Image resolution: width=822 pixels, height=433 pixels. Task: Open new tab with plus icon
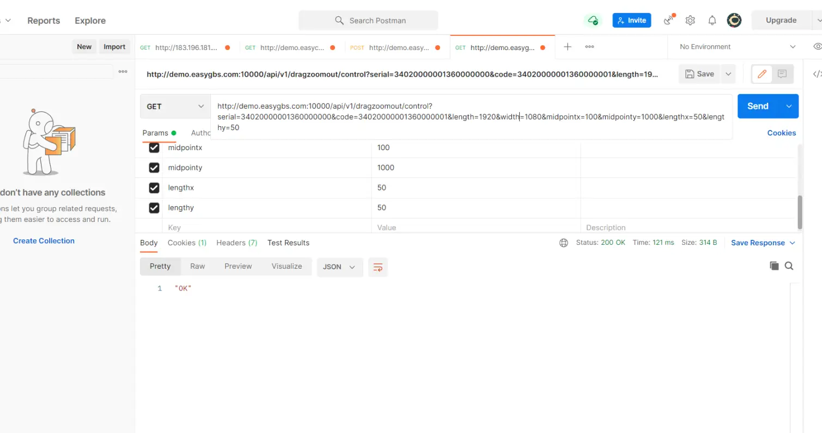[x=567, y=47]
